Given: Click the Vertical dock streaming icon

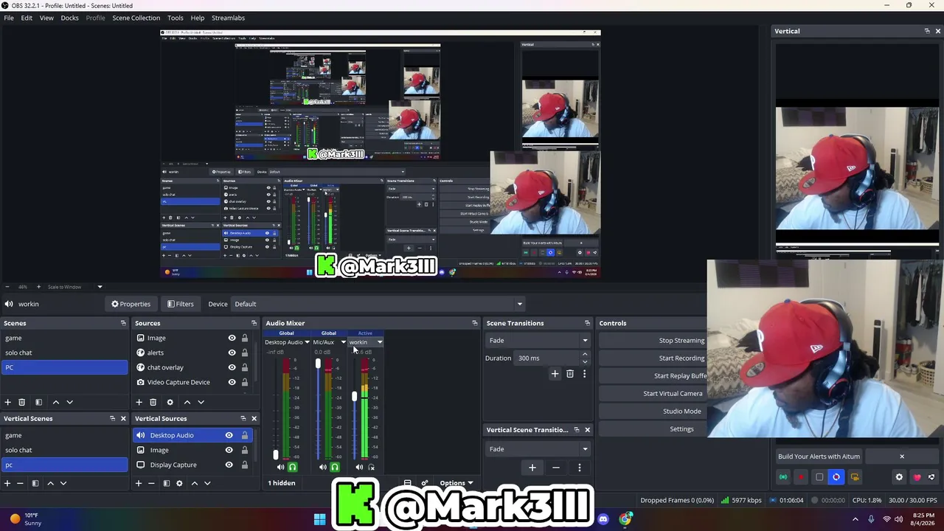Looking at the screenshot, I should (783, 477).
